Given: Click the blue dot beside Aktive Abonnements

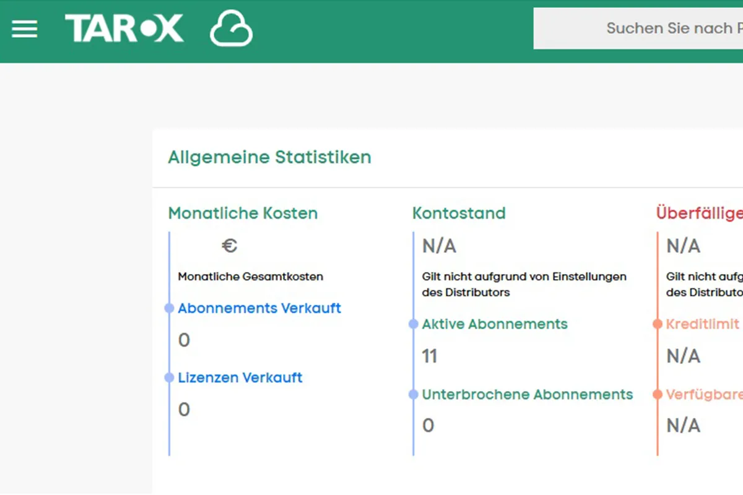Looking at the screenshot, I should point(414,324).
